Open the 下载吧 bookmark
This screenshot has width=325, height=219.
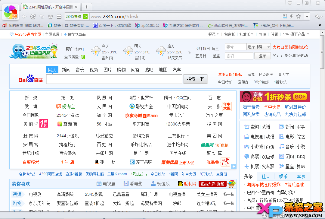(273, 26)
